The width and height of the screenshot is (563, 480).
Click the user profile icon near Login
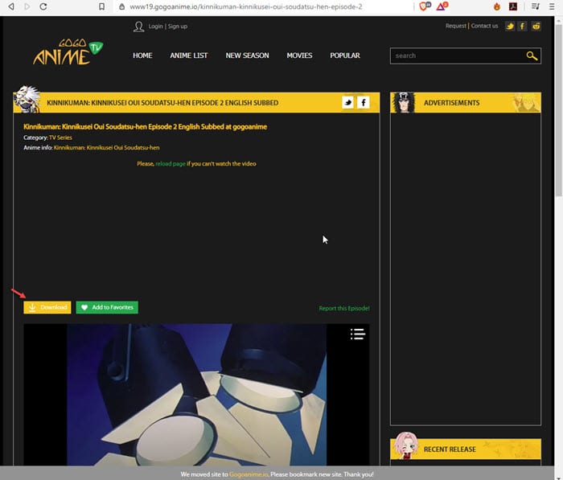pos(138,27)
